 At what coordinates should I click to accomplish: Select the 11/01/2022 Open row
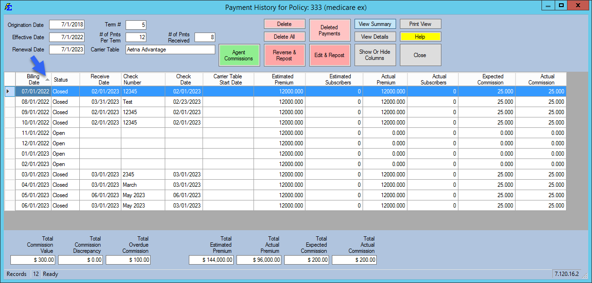click(36, 133)
